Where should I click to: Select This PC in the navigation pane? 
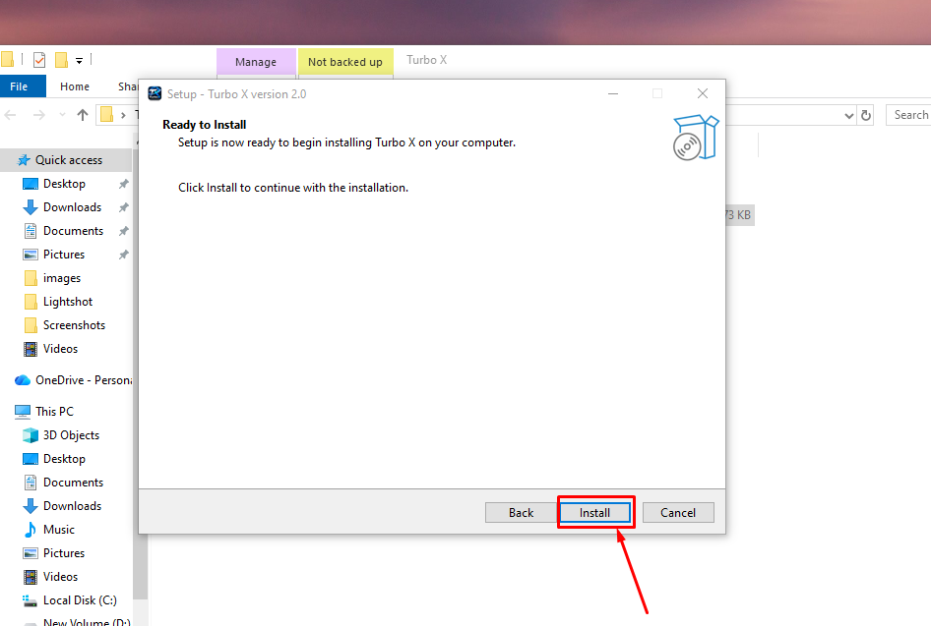click(x=55, y=412)
